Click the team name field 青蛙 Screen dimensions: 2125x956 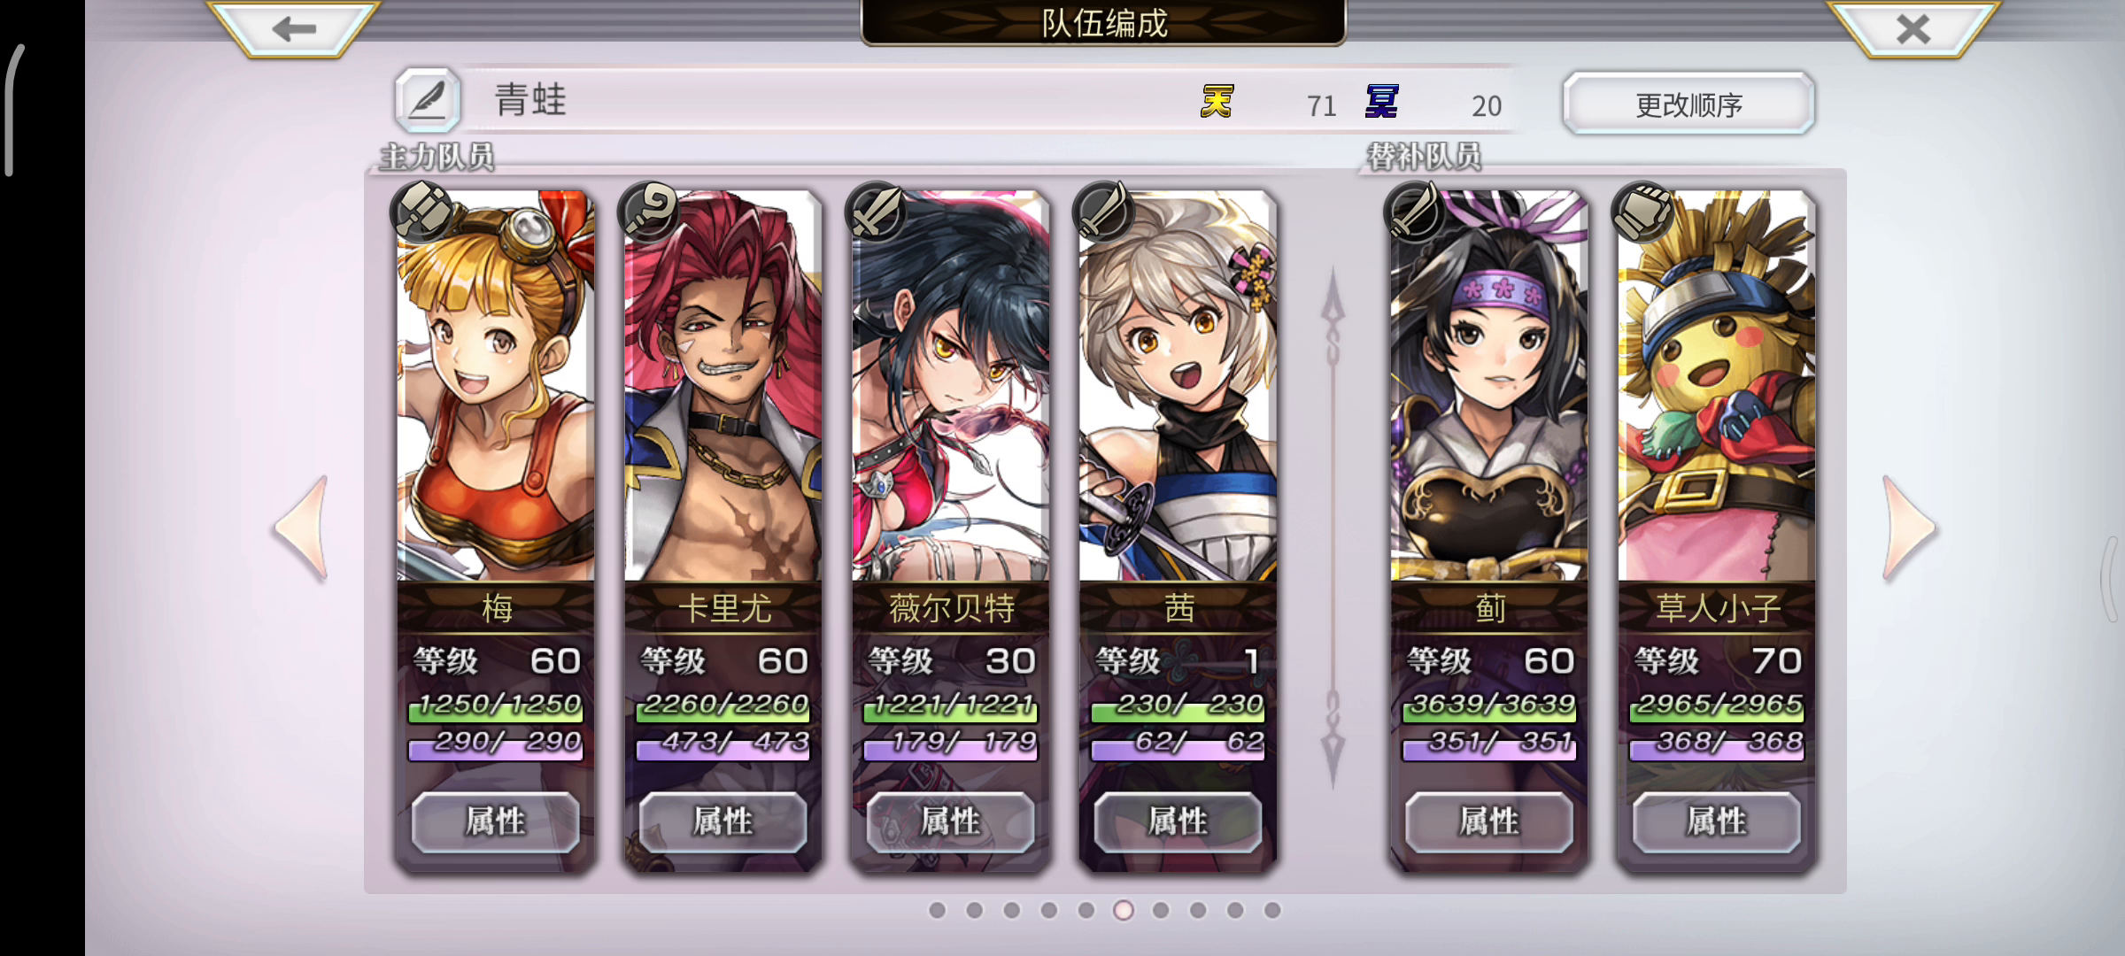click(x=832, y=100)
